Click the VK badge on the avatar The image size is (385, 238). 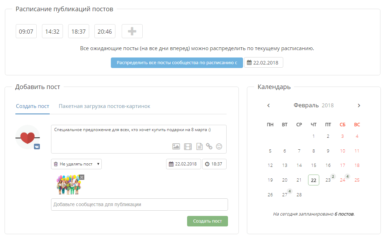(x=37, y=147)
